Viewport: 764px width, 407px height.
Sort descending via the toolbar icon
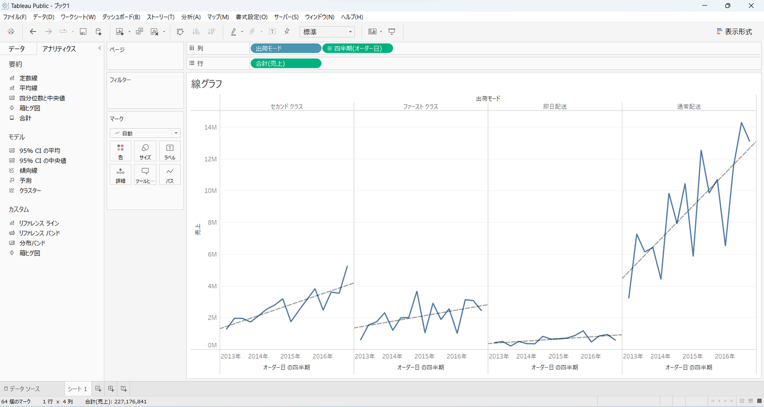point(212,32)
